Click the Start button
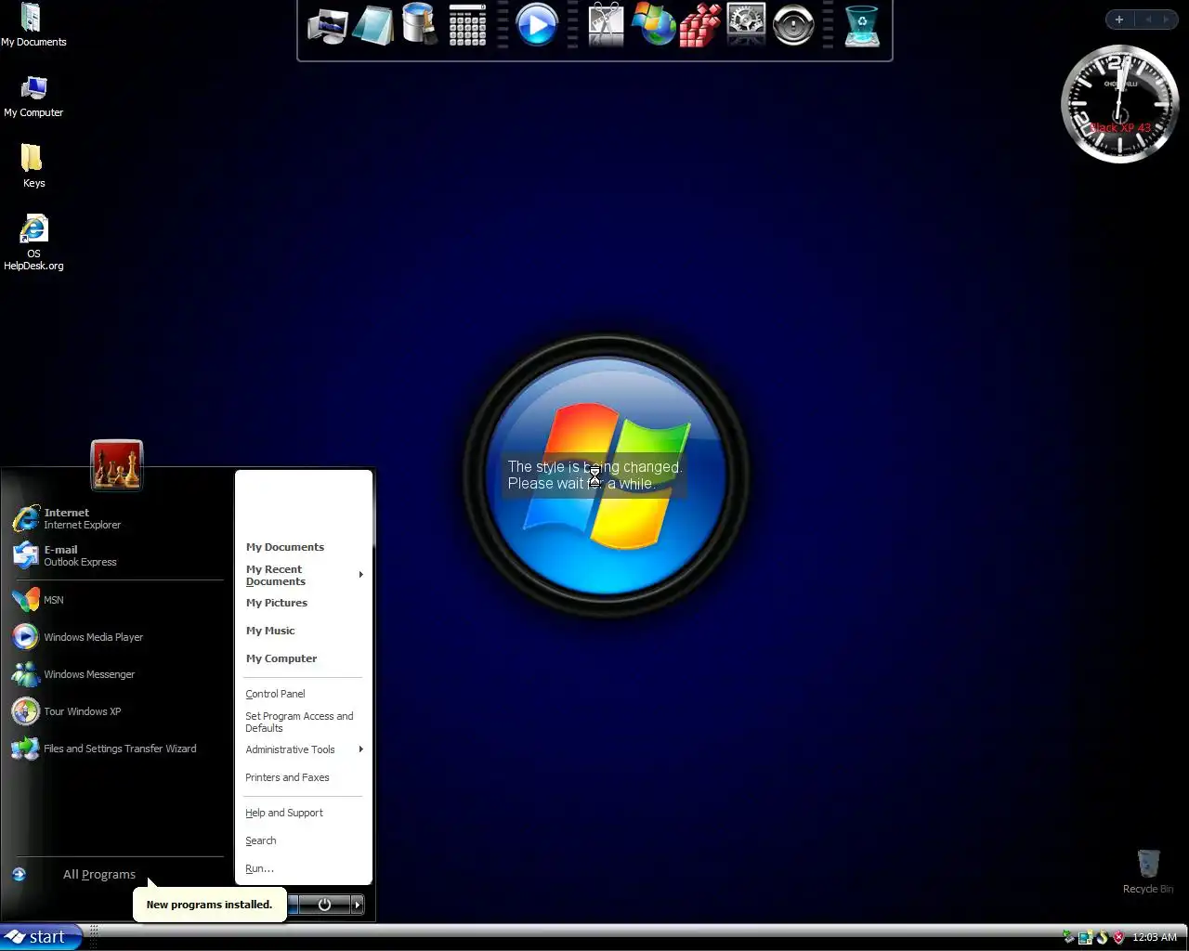Image resolution: width=1189 pixels, height=951 pixels. [41, 937]
